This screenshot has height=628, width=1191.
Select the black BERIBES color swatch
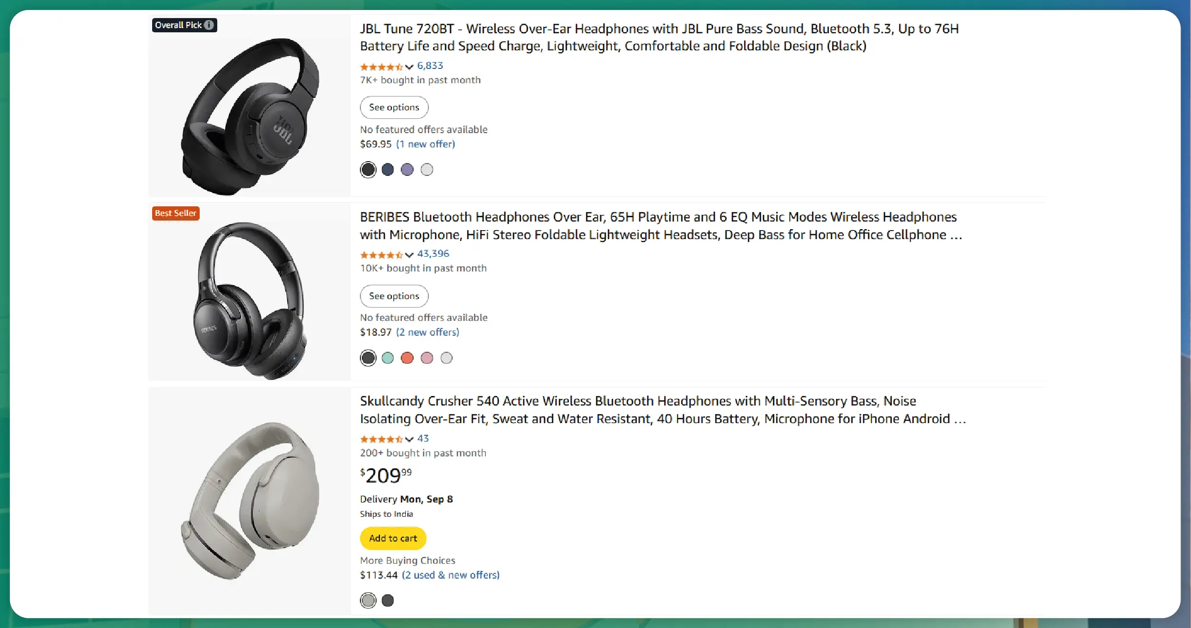368,358
